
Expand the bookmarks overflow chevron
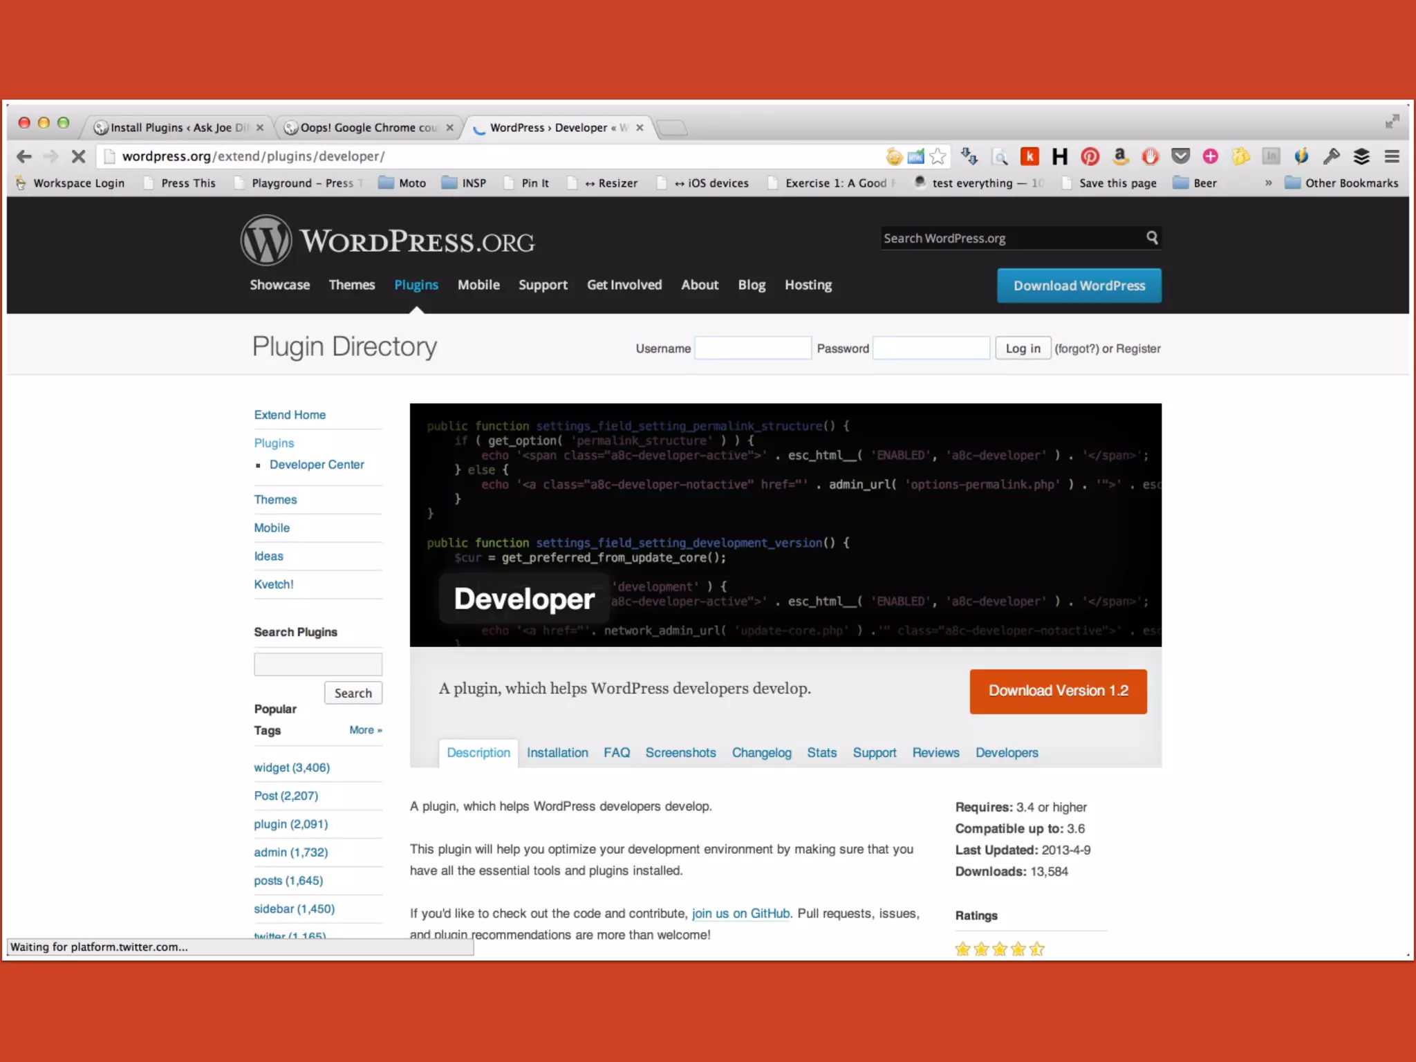point(1268,183)
